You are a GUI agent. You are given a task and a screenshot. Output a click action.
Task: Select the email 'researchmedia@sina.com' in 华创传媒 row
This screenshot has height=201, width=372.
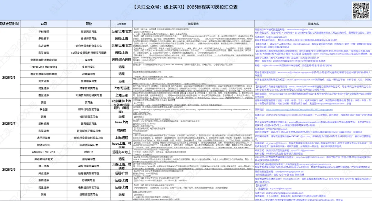point(300,30)
